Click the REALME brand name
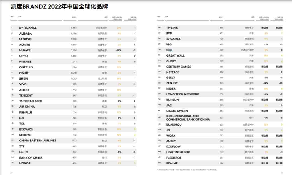 pyautogui.click(x=172, y=163)
